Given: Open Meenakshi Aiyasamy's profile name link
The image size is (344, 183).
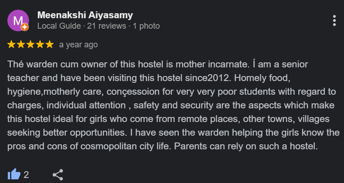Looking at the screenshot, I should pos(85,15).
